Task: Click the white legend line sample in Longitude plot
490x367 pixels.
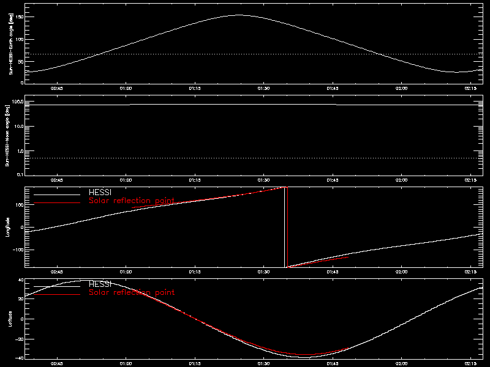Action: (x=57, y=195)
